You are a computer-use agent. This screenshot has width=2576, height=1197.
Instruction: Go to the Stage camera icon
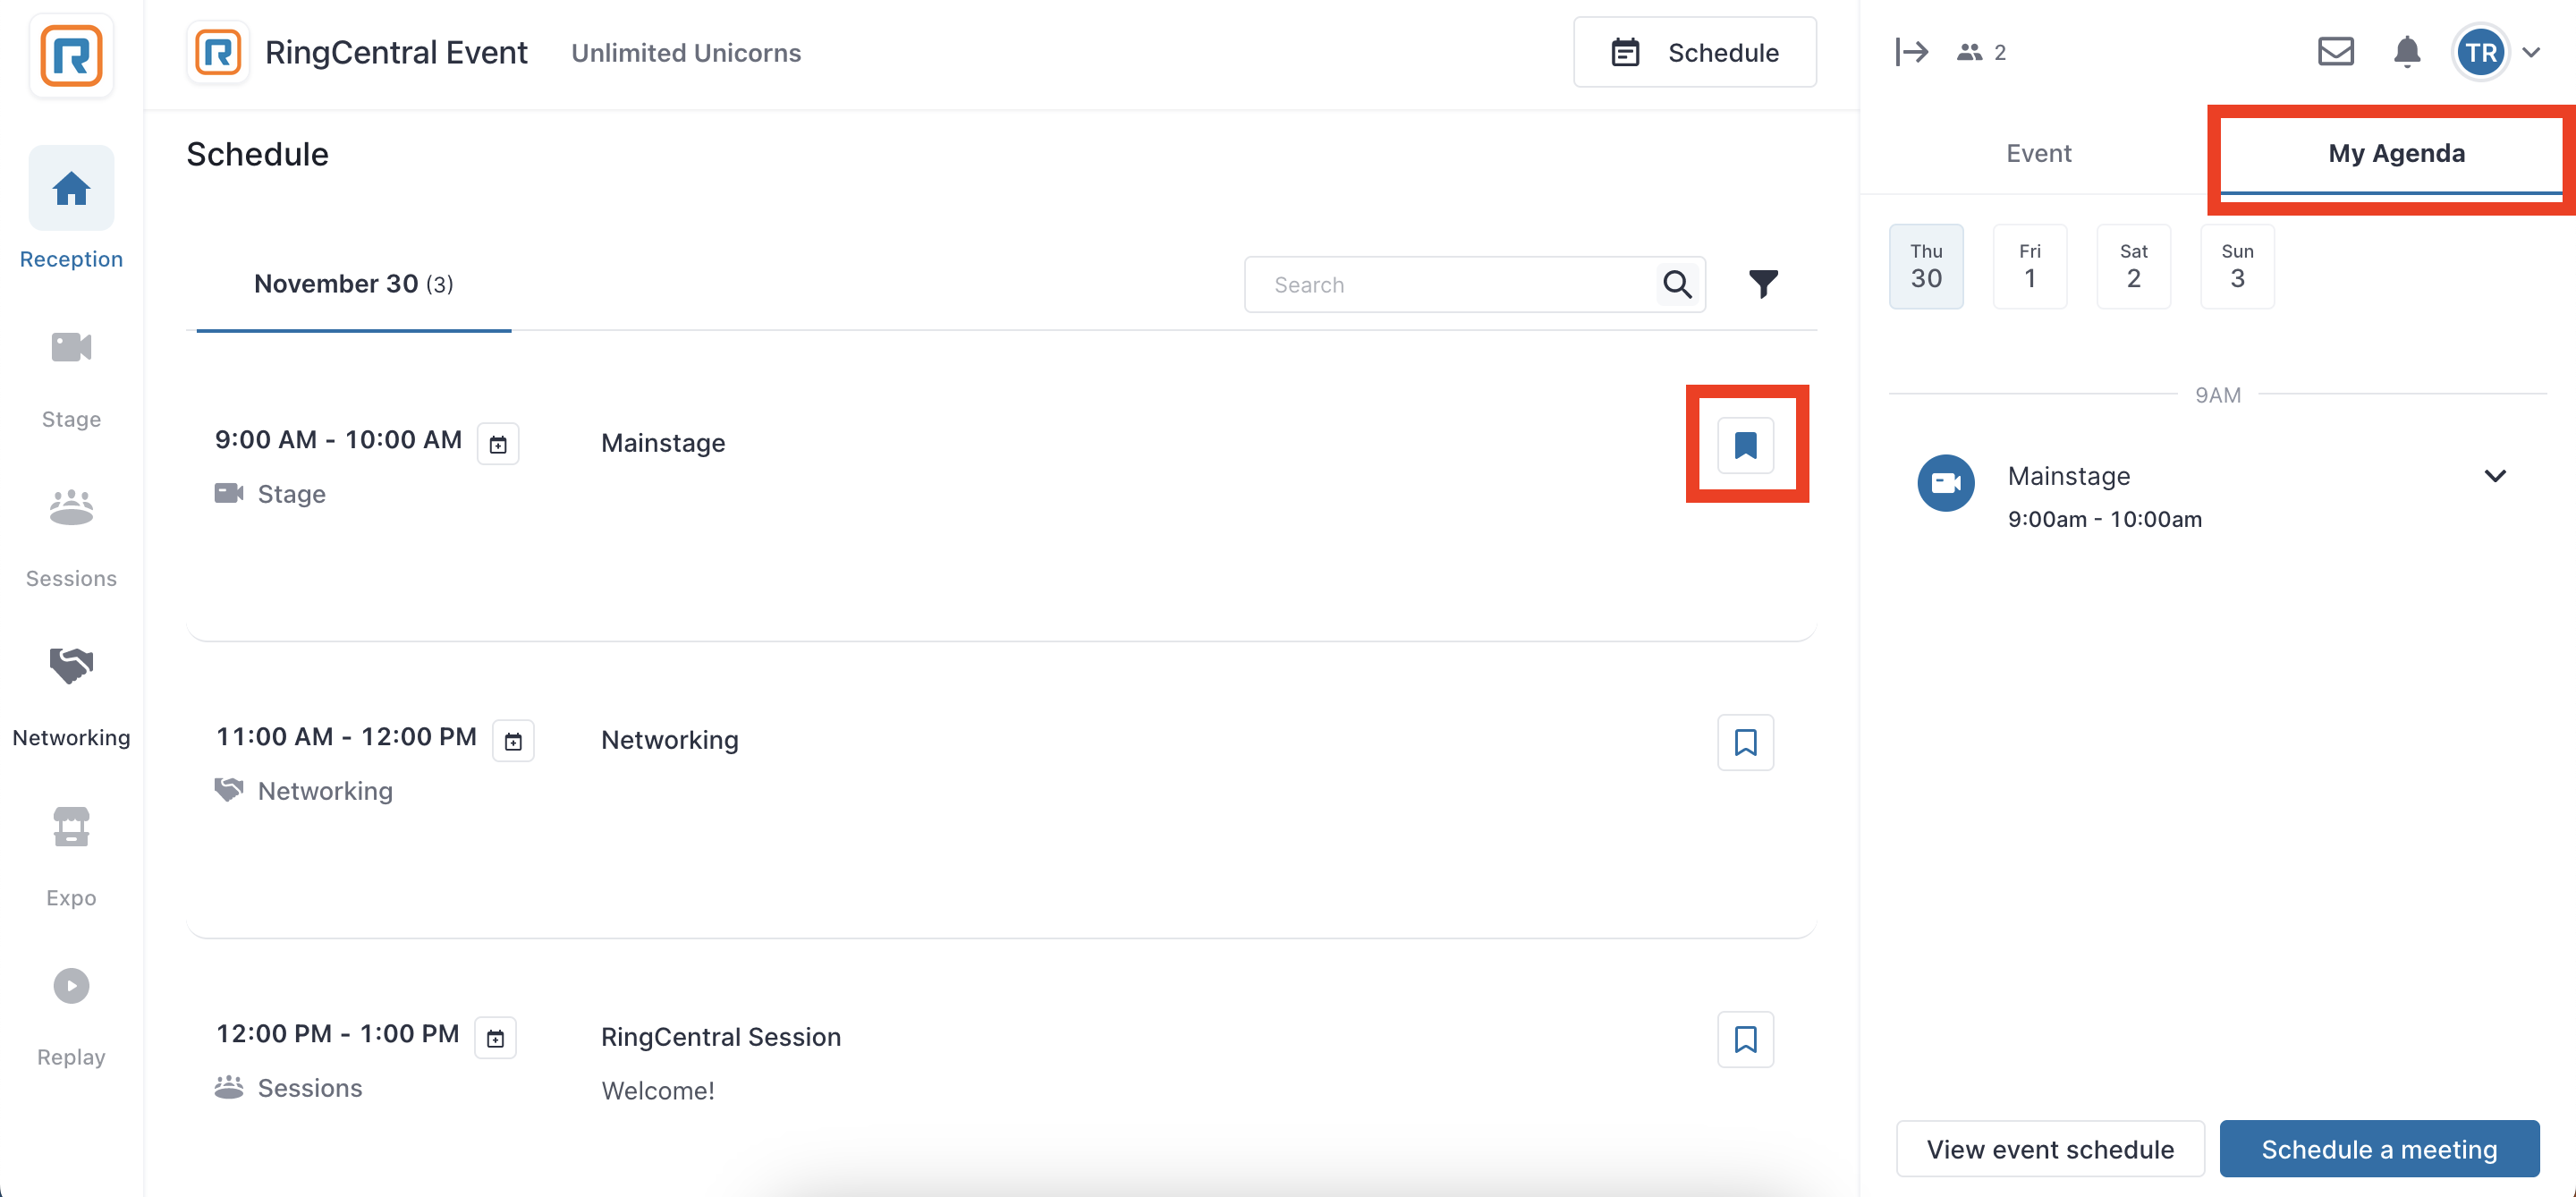tap(71, 347)
